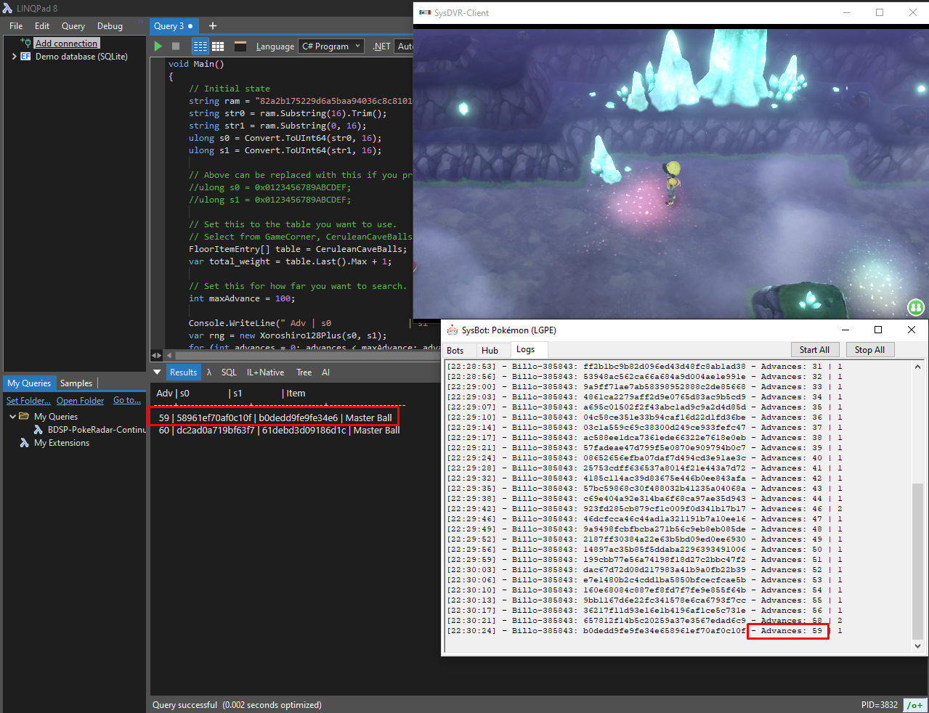
Task: Expand the Demo database (SQLite) node
Action: tap(14, 56)
